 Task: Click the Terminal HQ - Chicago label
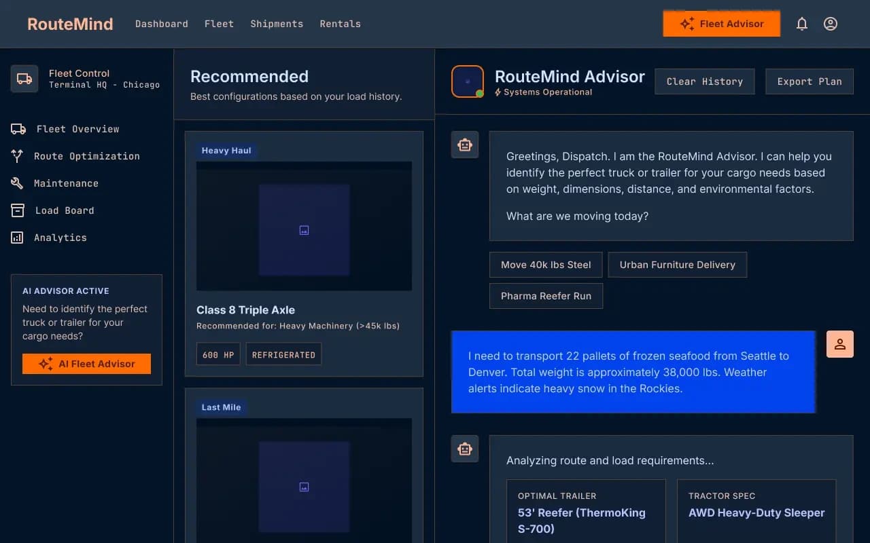point(104,85)
